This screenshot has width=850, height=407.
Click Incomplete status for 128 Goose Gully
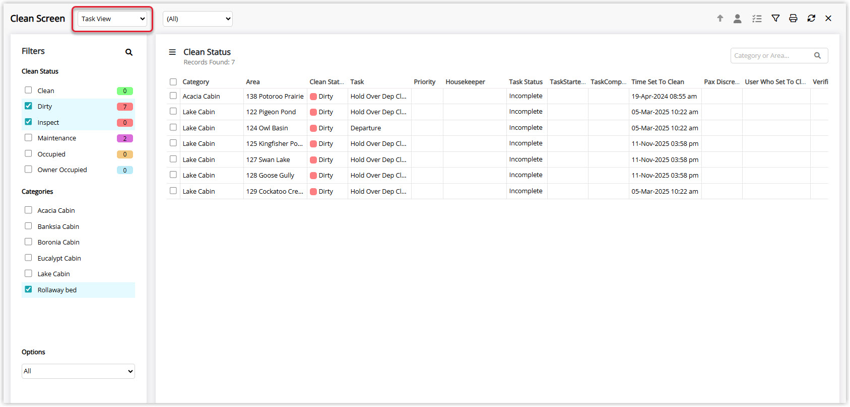tap(526, 175)
